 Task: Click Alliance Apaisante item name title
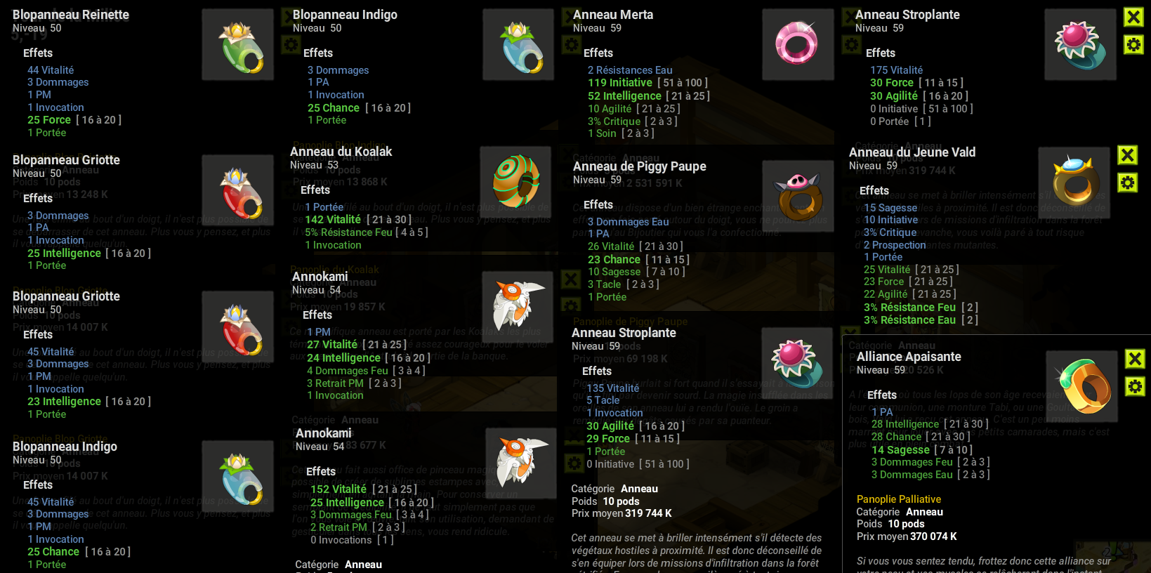pyautogui.click(x=909, y=357)
